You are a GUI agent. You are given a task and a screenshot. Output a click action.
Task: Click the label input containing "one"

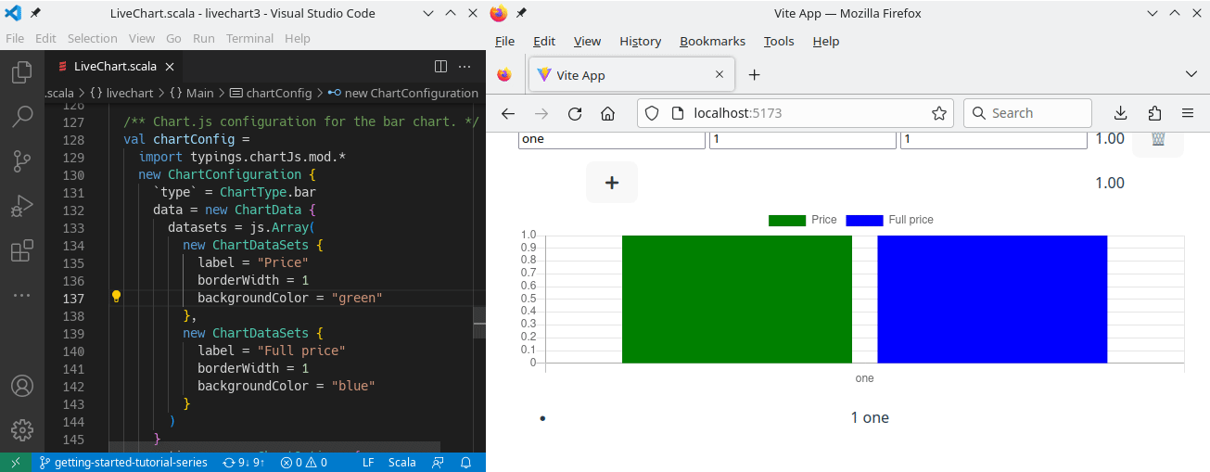click(612, 139)
